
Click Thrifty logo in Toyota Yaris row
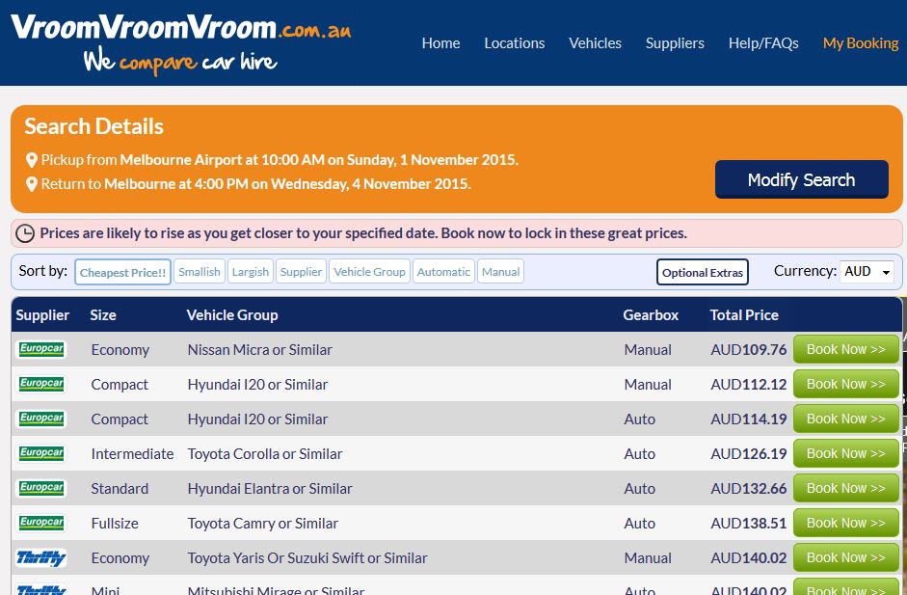click(41, 557)
